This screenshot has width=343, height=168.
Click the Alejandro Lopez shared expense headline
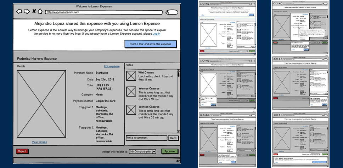[97, 24]
